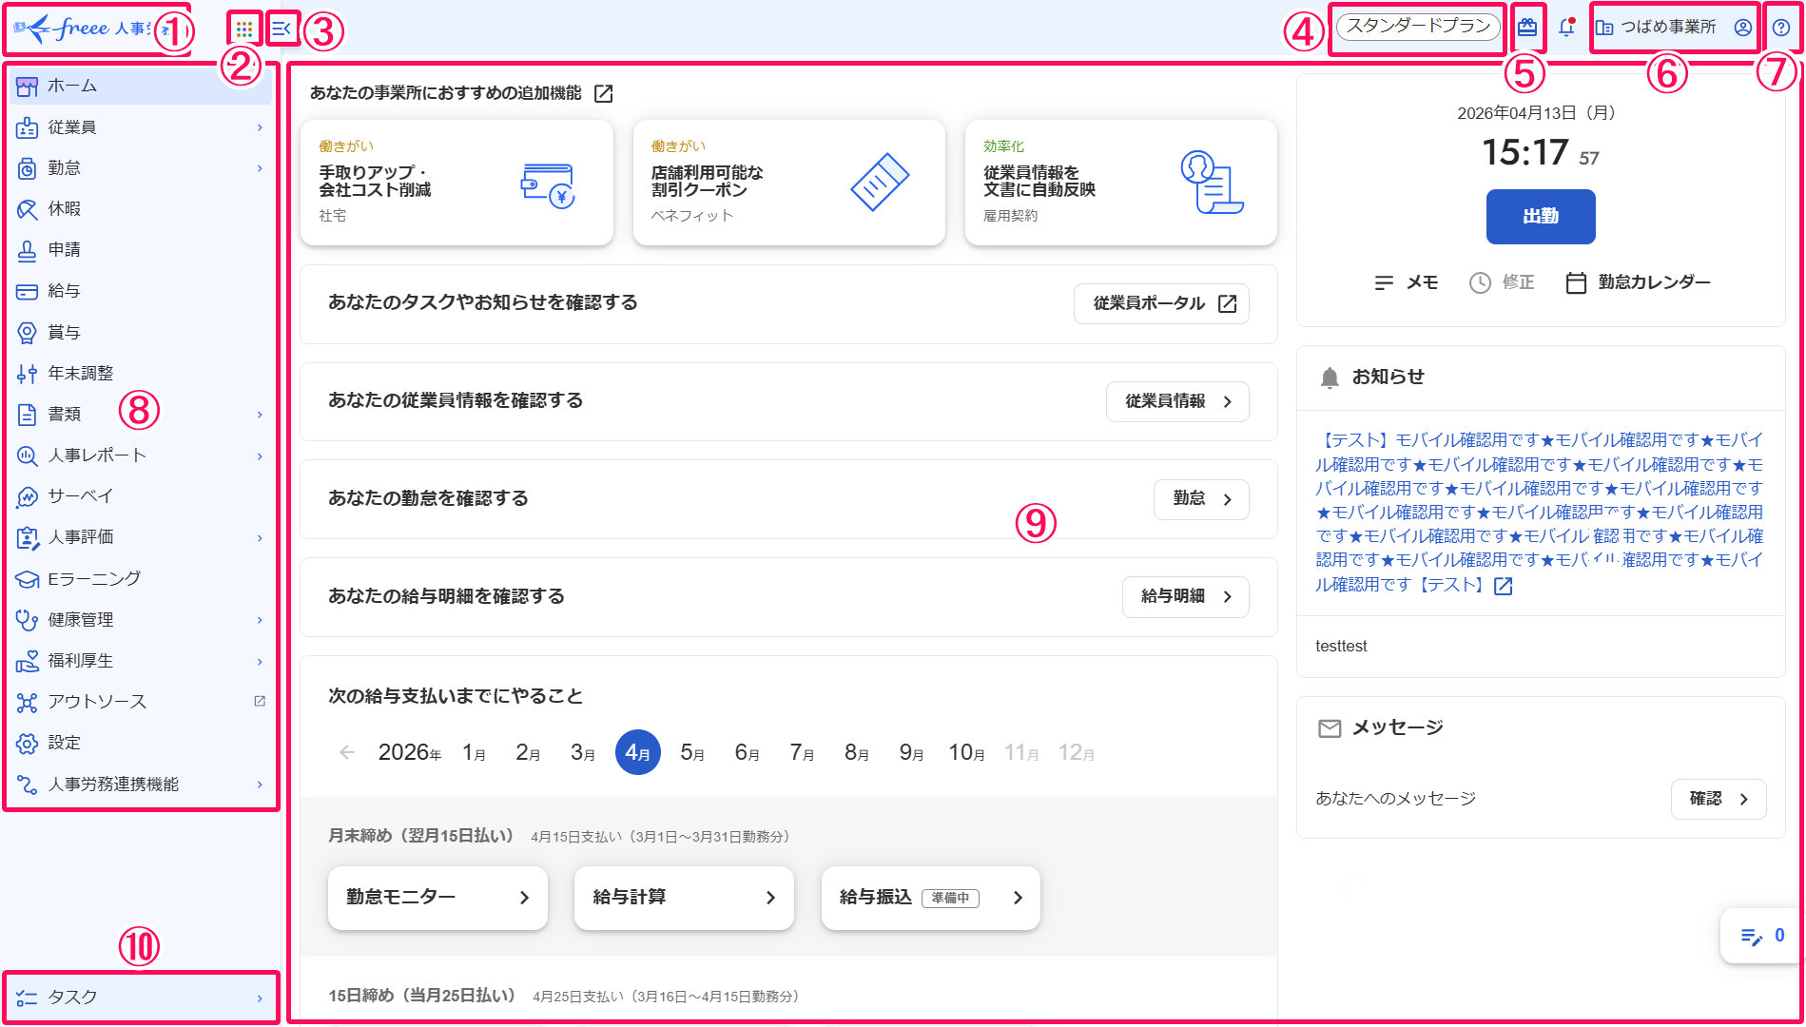The width and height of the screenshot is (1806, 1027).
Task: Click the 賞与 medal icon in sidebar
Action: [x=28, y=332]
